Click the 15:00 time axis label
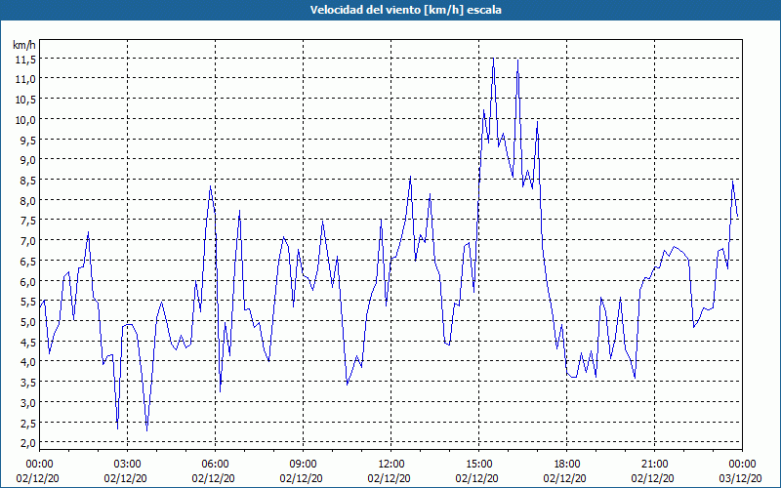This screenshot has width=781, height=488. [478, 465]
